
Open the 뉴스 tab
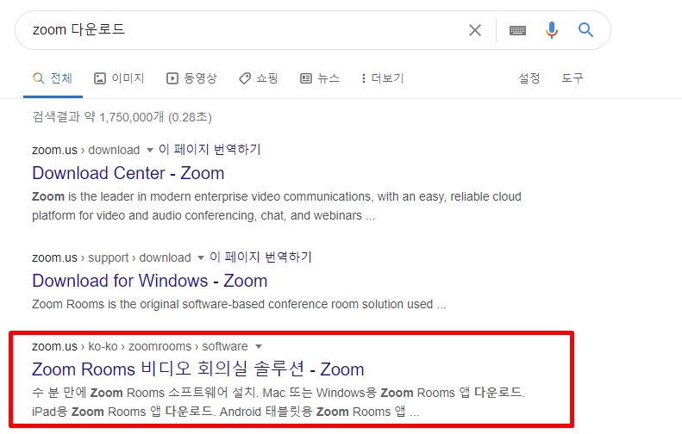320,78
